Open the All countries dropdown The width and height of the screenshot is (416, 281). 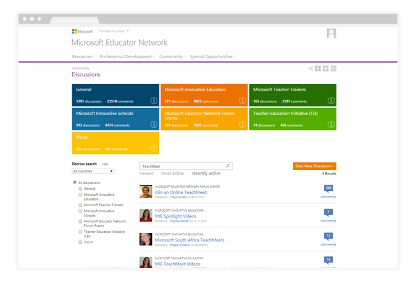click(93, 171)
